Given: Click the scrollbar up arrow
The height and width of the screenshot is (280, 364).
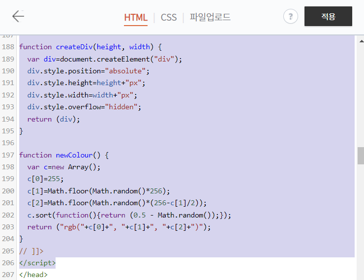Looking at the screenshot, I should (x=362, y=41).
